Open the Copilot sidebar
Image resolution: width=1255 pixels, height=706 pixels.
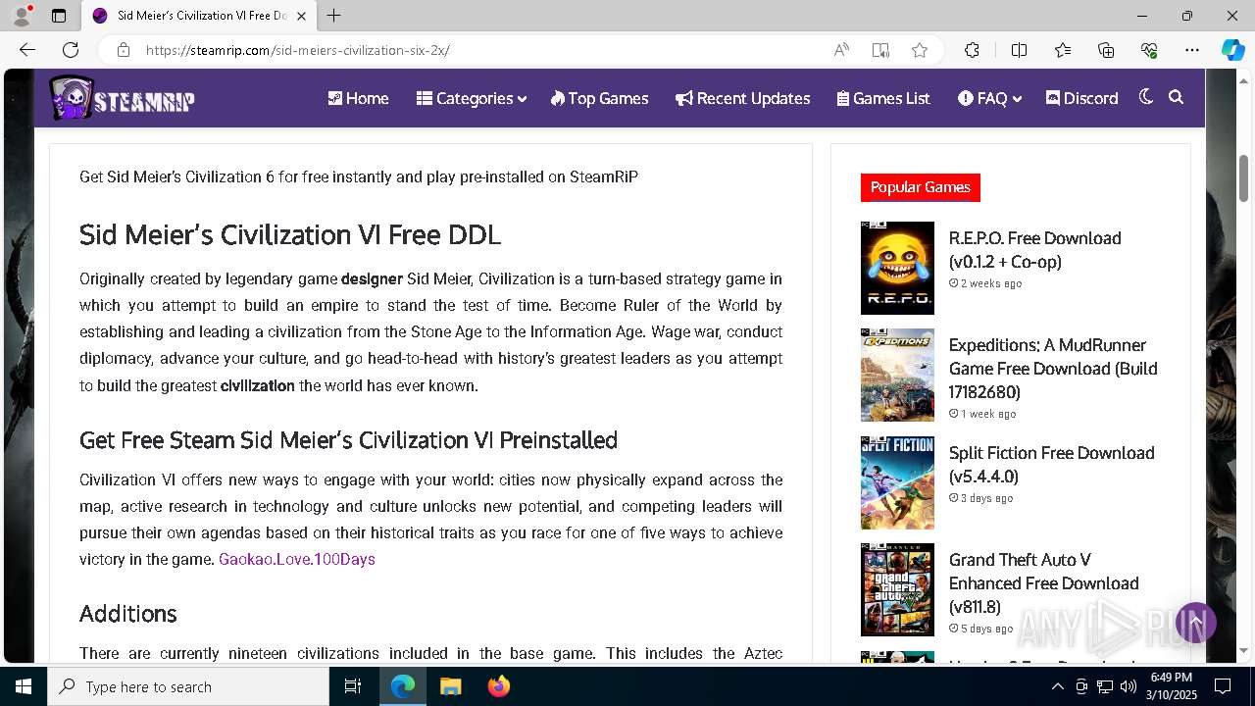click(x=1232, y=50)
